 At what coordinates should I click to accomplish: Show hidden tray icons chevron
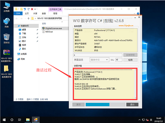pos(139,120)
